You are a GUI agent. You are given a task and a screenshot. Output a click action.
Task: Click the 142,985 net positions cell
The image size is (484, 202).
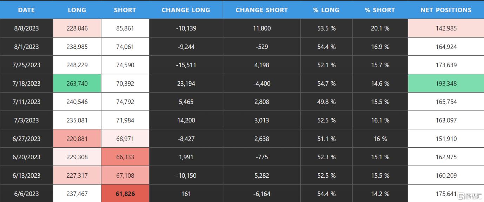click(x=446, y=28)
